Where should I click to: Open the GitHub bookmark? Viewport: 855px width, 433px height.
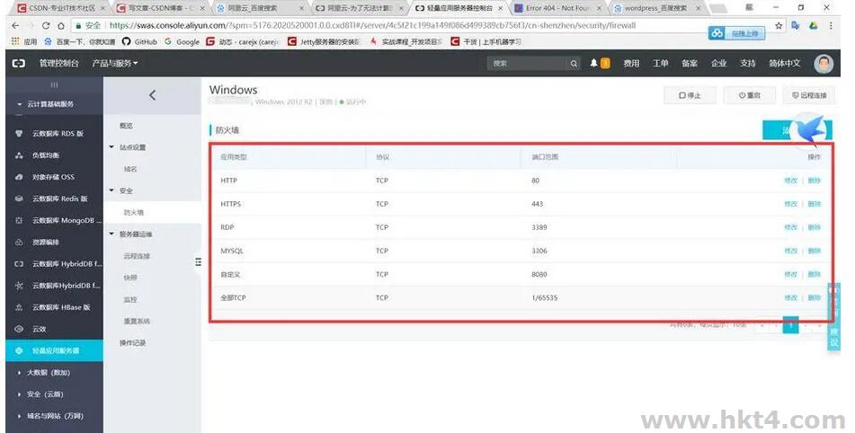(139, 42)
